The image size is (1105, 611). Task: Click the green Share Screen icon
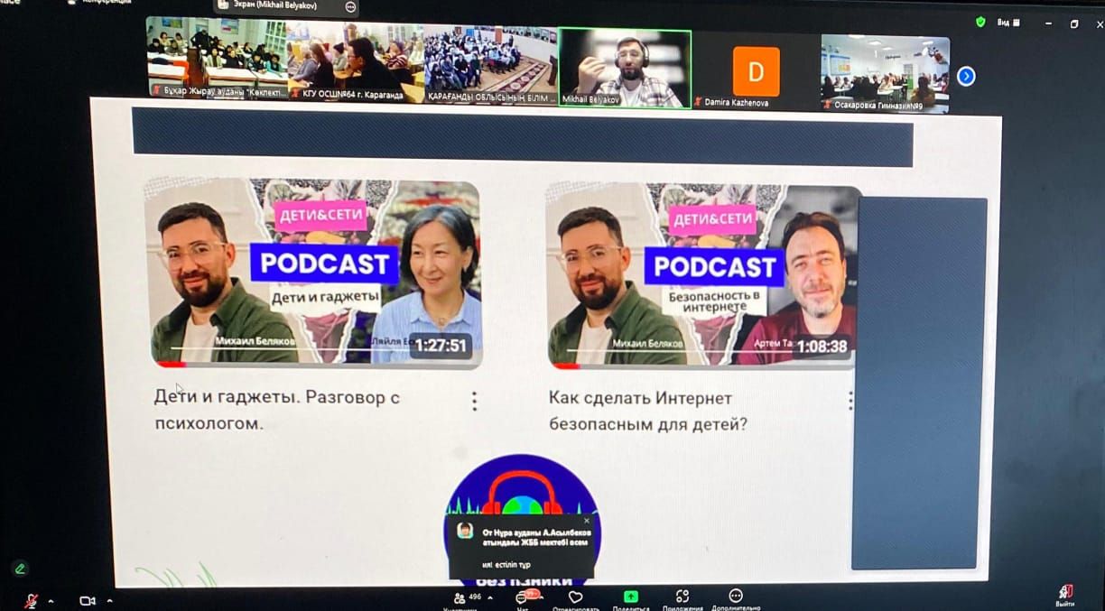[x=630, y=597]
